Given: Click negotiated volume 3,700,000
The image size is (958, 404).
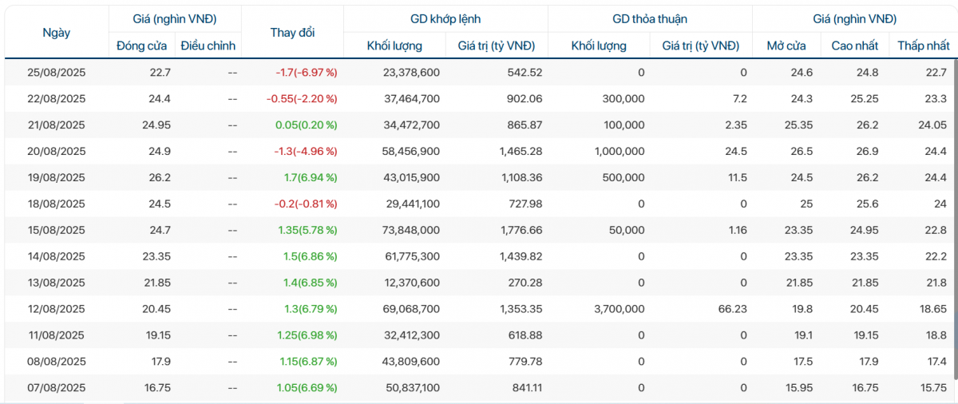Looking at the screenshot, I should [614, 309].
